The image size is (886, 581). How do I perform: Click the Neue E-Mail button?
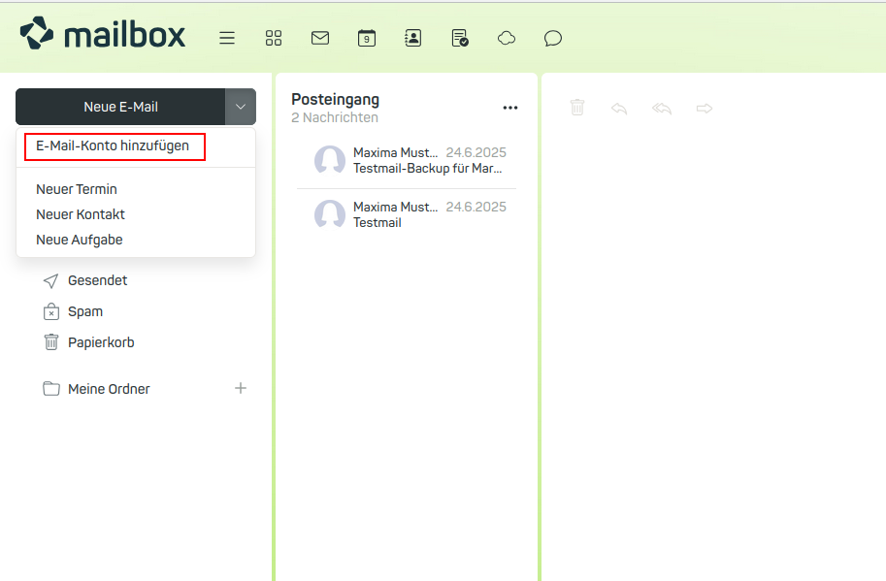(120, 107)
